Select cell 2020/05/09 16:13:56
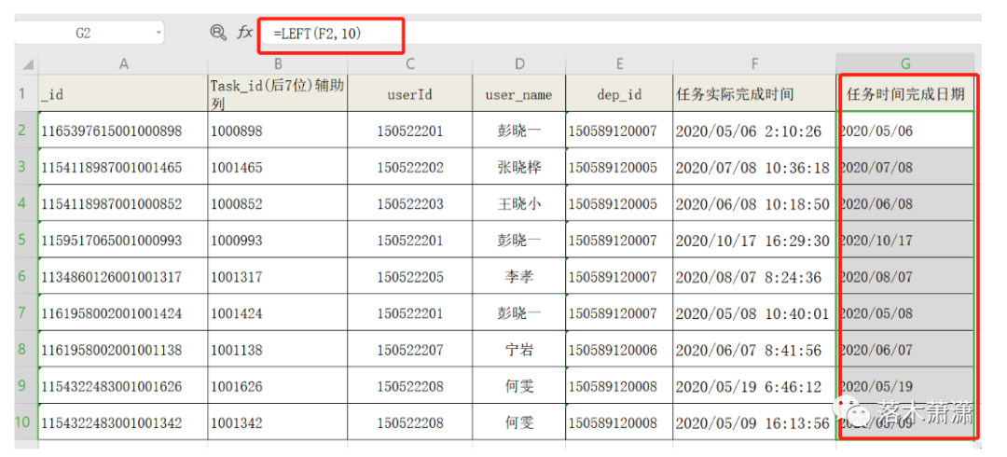Viewport: 1007px width, 457px height. 754,422
